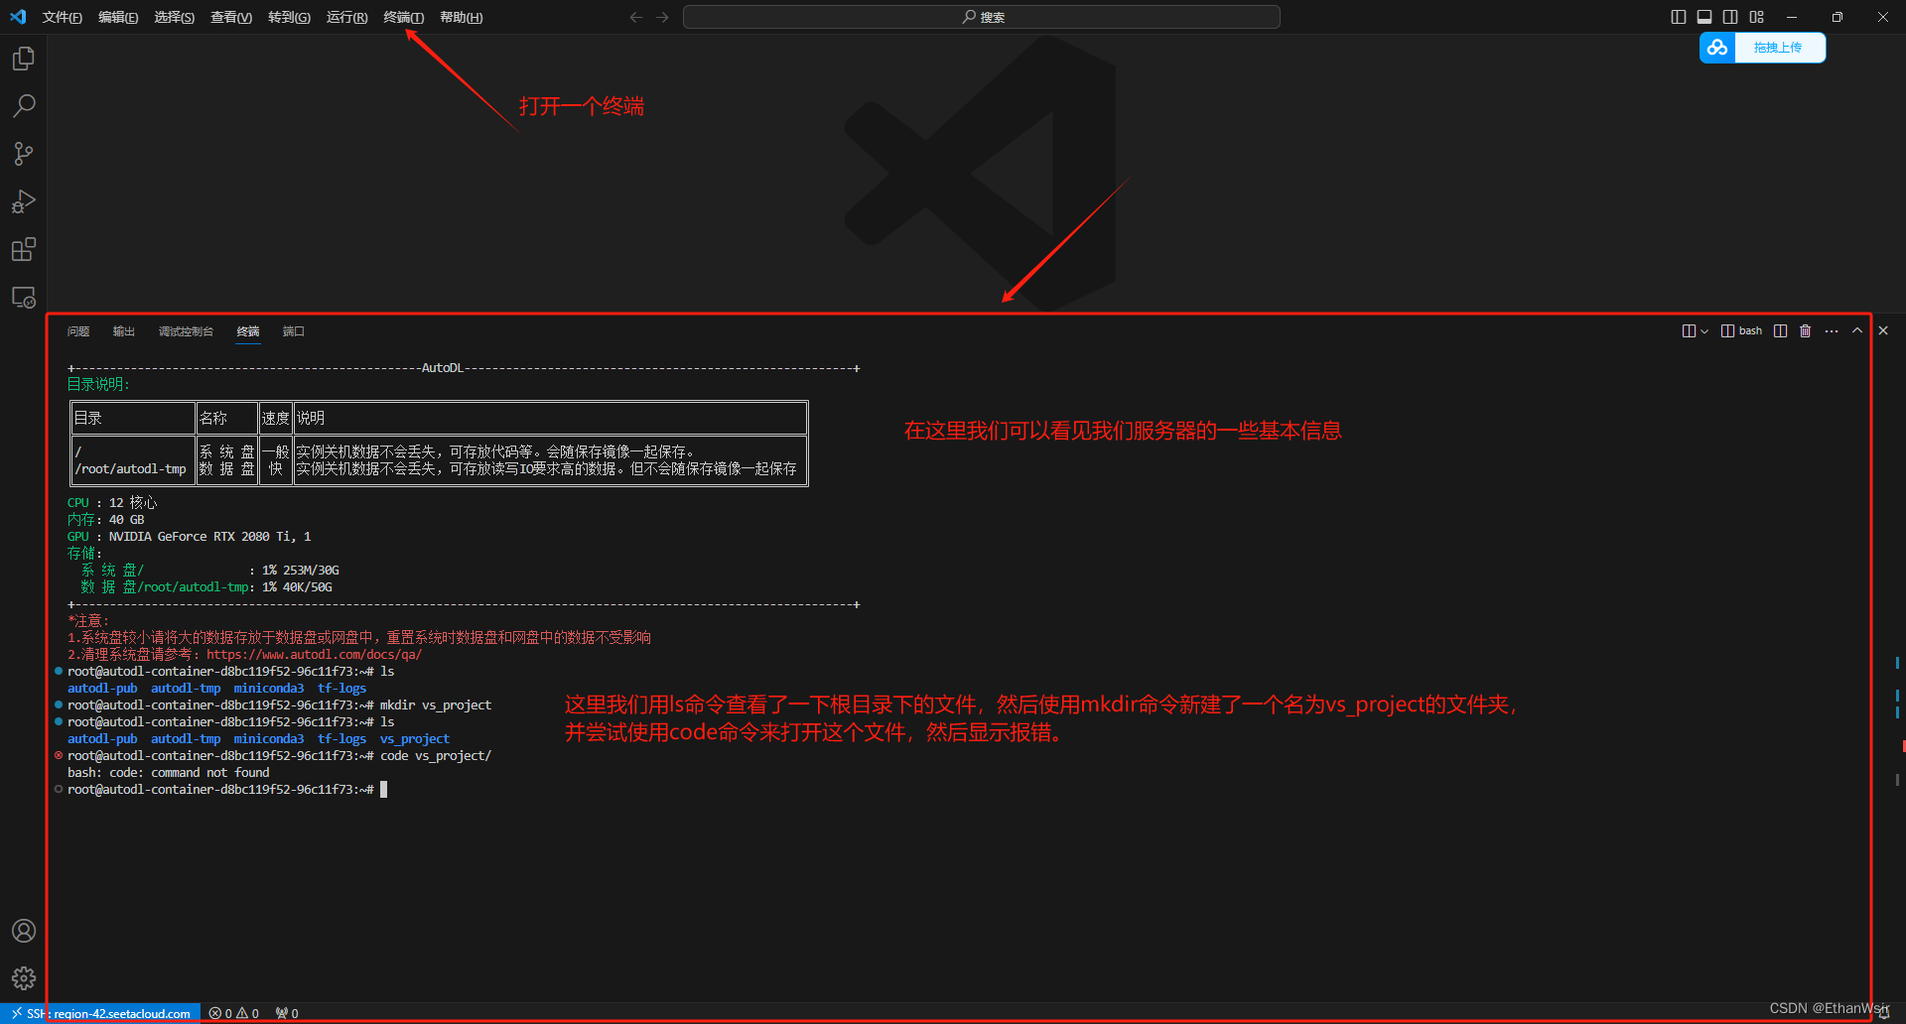1906x1024 pixels.
Task: Click the new terminal launch icon
Action: point(1688,331)
